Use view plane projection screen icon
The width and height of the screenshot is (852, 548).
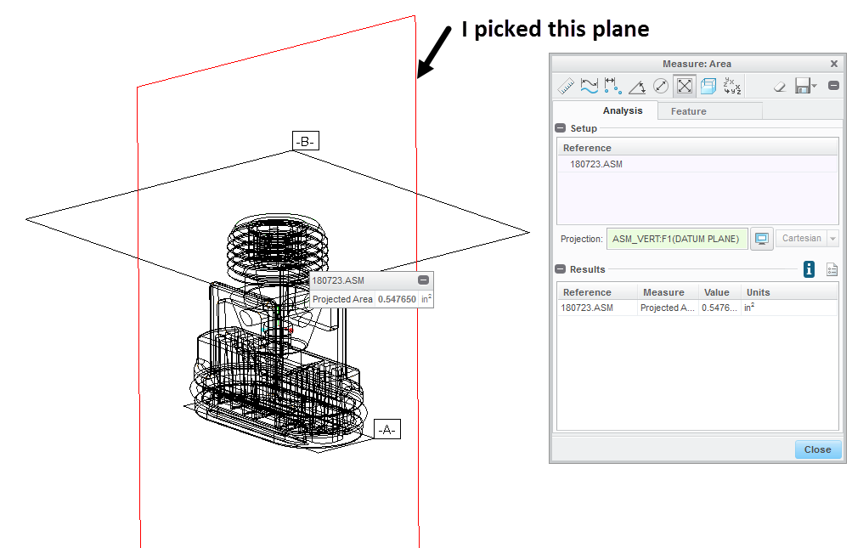762,239
